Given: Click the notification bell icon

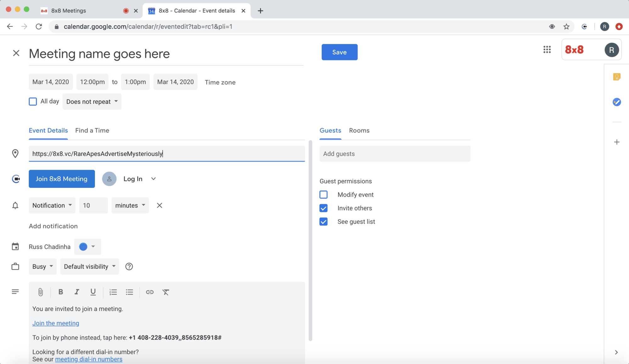Looking at the screenshot, I should pyautogui.click(x=15, y=205).
